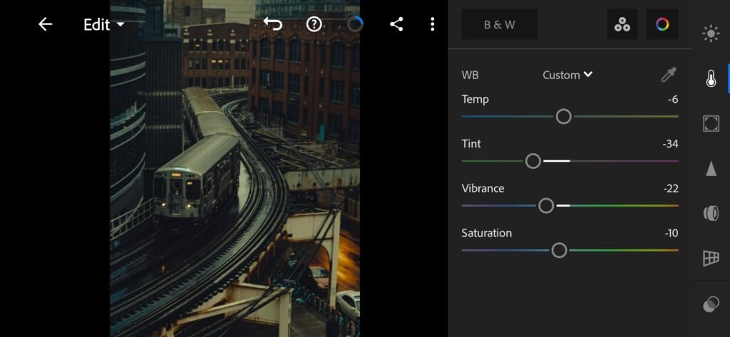Open the Profiles overlapping circles icon
This screenshot has height=337, width=730.
(711, 304)
